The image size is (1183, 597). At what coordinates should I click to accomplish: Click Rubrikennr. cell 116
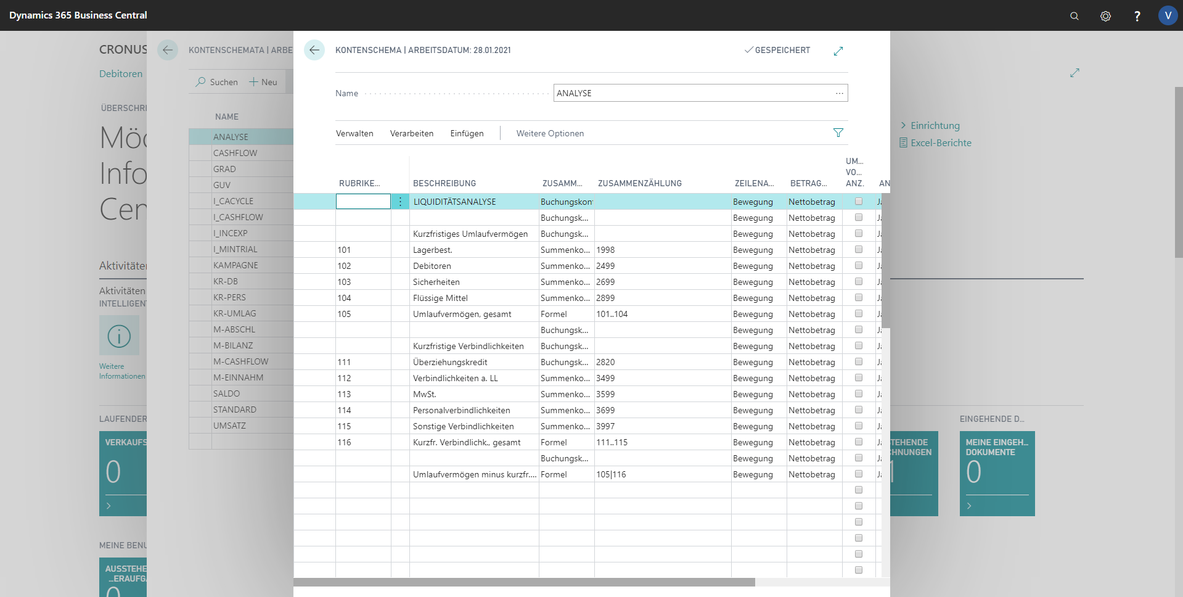tap(363, 442)
